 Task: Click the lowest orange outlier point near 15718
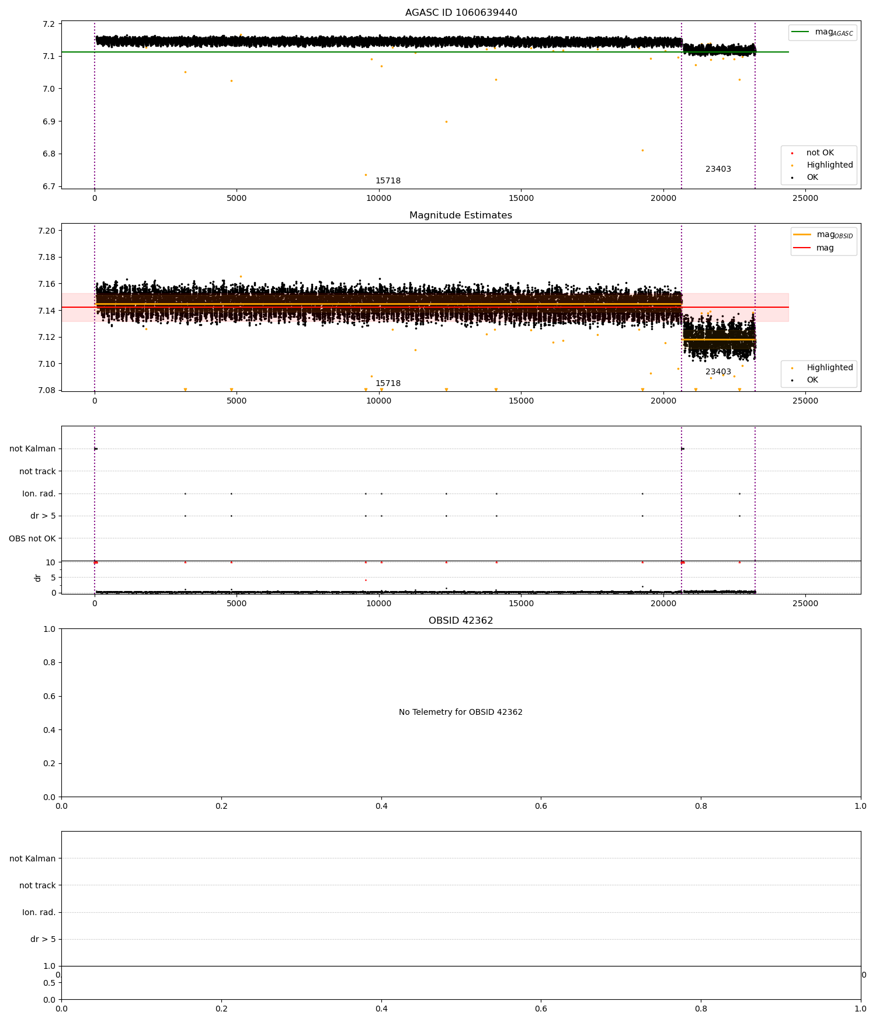tap(366, 175)
